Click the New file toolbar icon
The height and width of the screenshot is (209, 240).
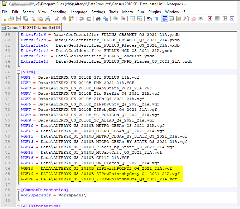coord(4,19)
